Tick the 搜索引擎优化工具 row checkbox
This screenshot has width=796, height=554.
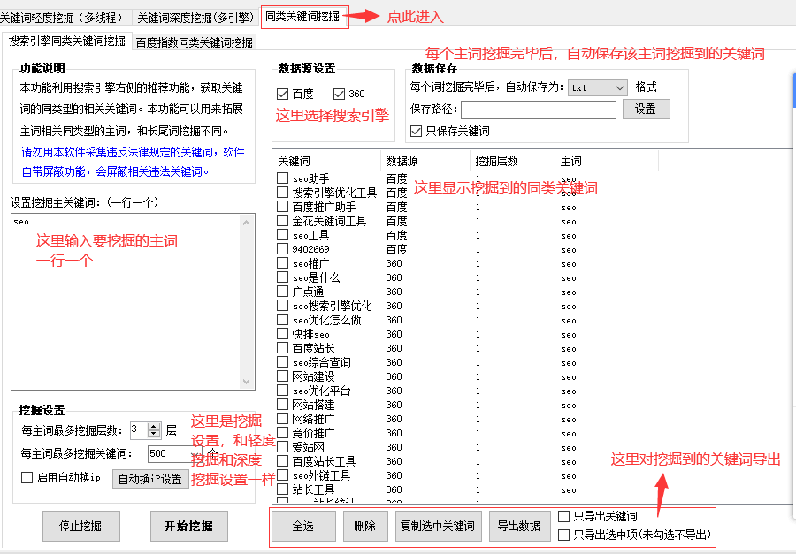[x=283, y=193]
